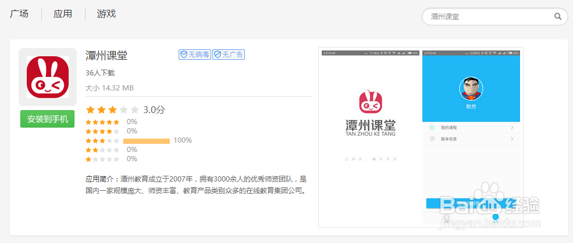Click the 无广告 shield badge
This screenshot has width=573, height=243.
tap(229, 55)
